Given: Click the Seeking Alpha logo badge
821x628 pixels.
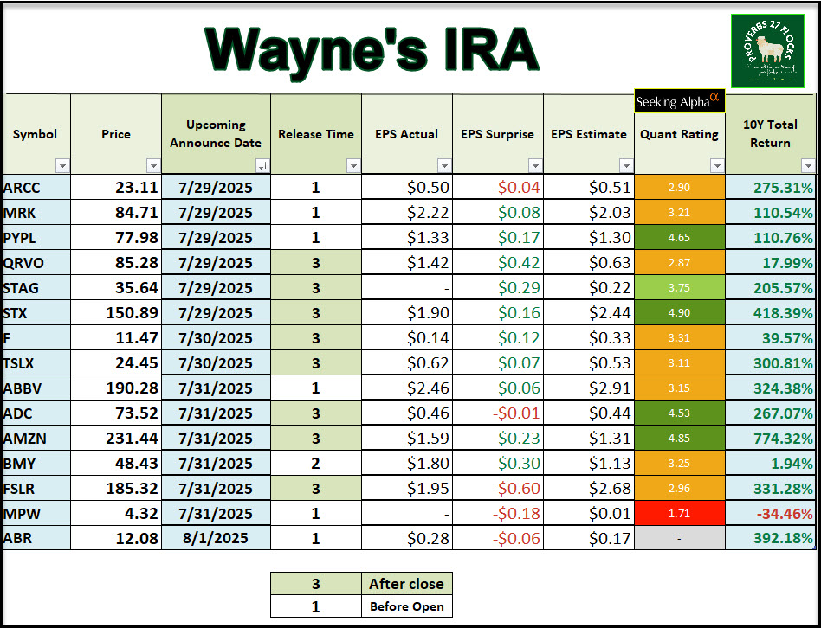Looking at the screenshot, I should [x=678, y=100].
